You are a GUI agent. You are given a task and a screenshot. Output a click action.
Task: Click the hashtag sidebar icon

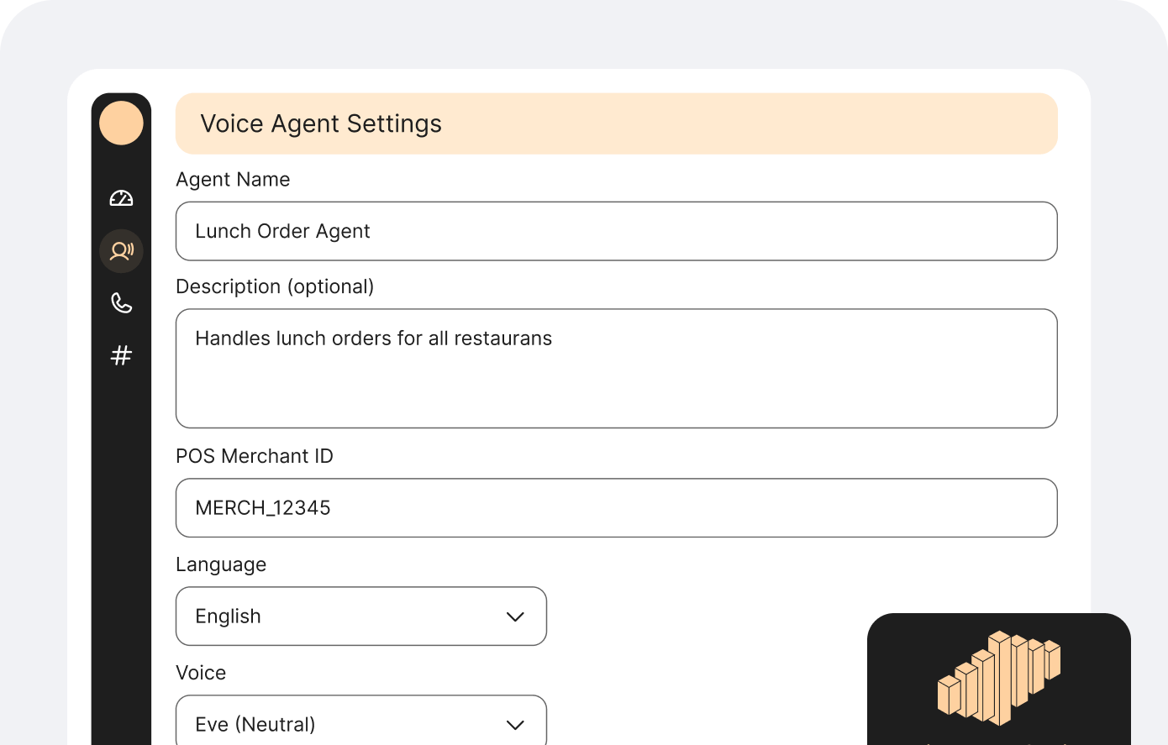pos(121,354)
